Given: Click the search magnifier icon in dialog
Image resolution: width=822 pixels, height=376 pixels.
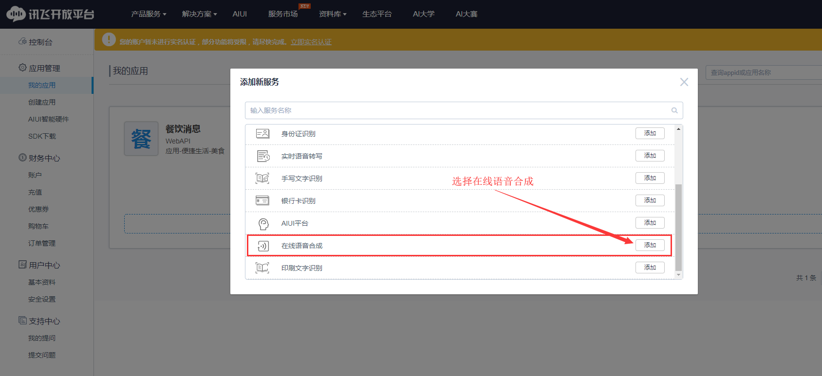Looking at the screenshot, I should tap(674, 110).
